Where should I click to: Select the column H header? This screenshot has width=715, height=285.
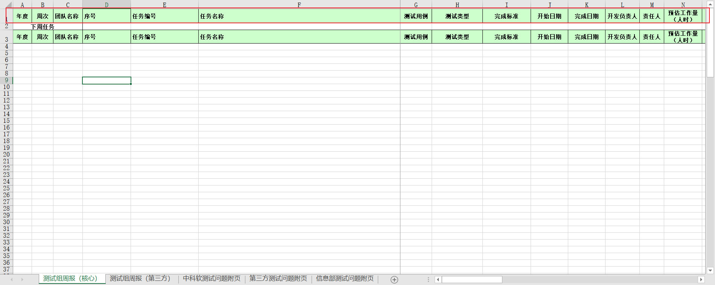coord(457,5)
